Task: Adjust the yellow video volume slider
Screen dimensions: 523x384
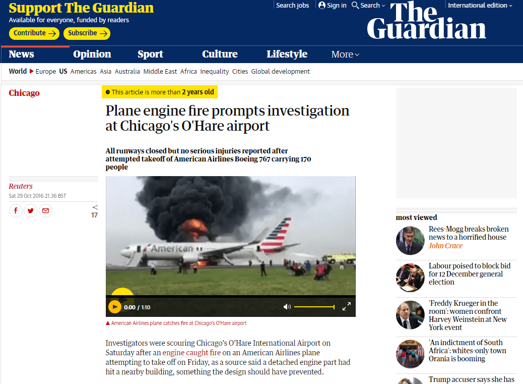Action: (x=314, y=307)
